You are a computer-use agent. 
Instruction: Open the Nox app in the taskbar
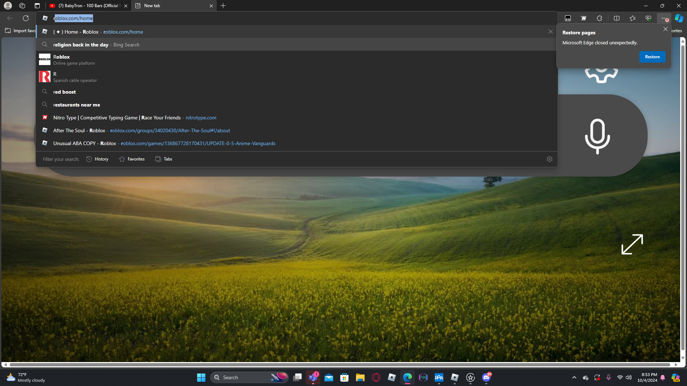pos(423,377)
